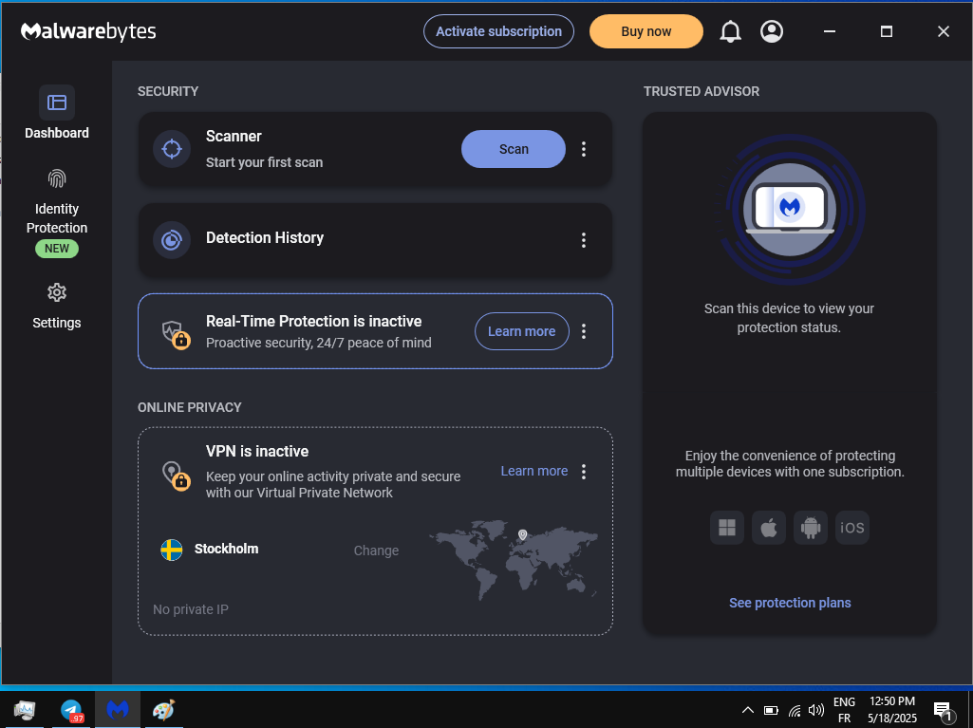Click the Malwarebytes taskbar icon

(118, 709)
